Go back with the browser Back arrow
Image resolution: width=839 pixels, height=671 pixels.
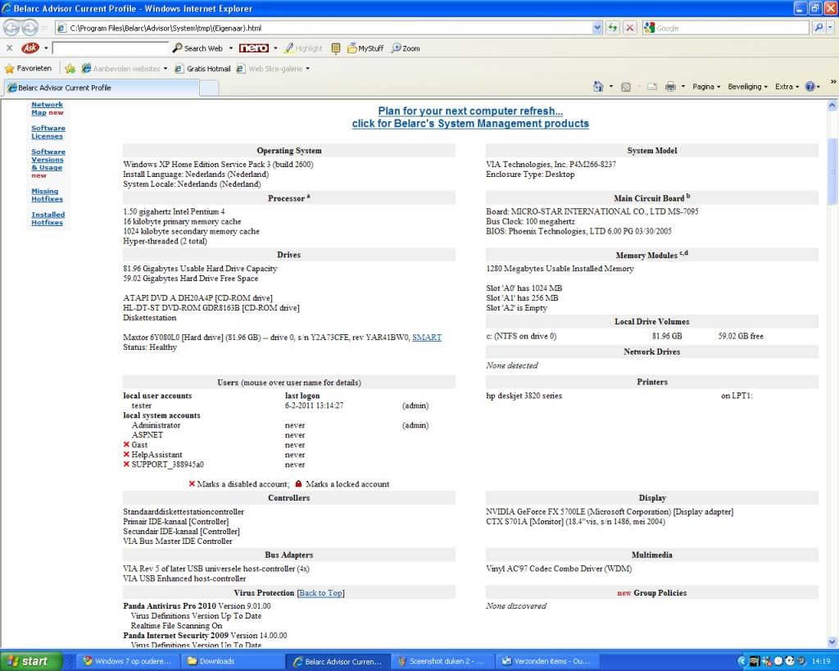pos(11,27)
